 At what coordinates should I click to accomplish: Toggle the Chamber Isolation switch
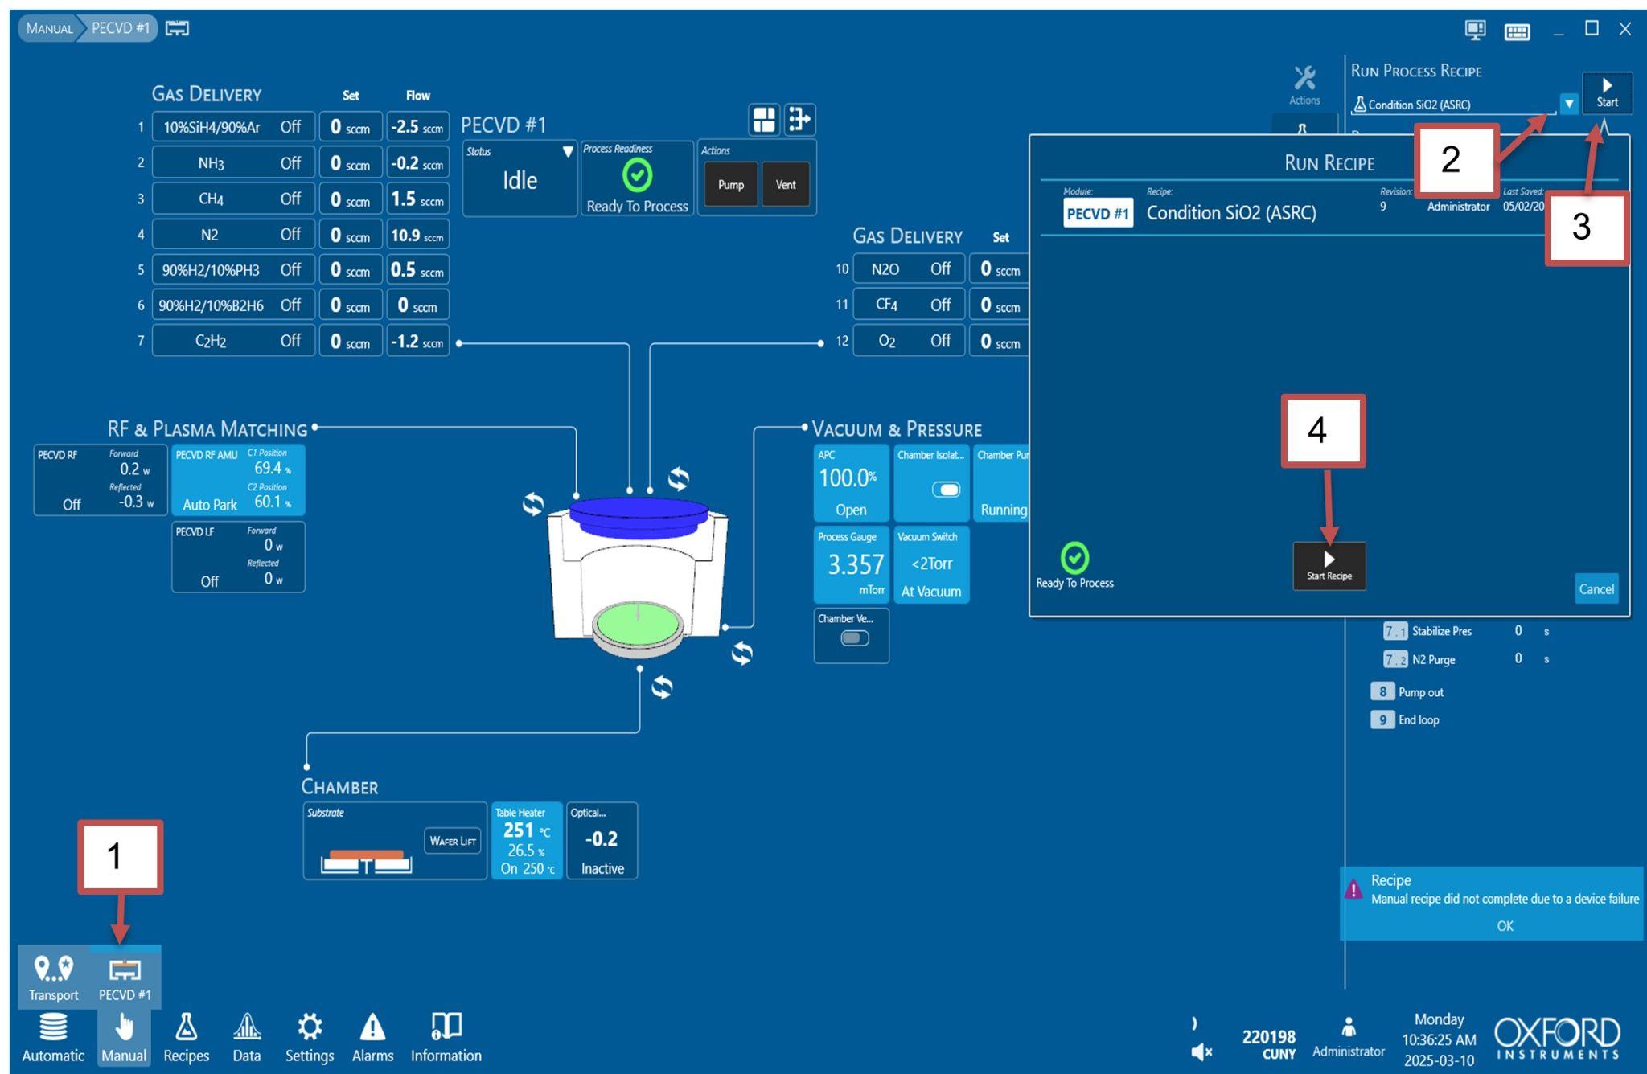[946, 490]
